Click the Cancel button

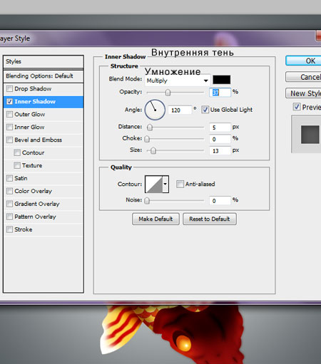pos(303,77)
